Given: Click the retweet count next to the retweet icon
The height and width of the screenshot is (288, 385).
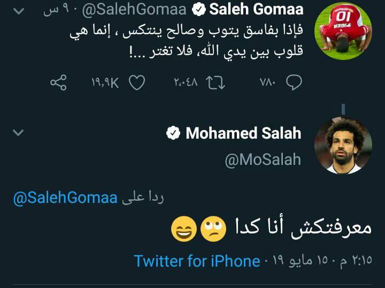Looking at the screenshot, I should pos(186,82).
